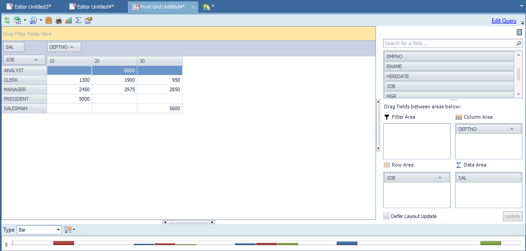
Task: Open the unnamed asterisk tab
Action: point(208,6)
